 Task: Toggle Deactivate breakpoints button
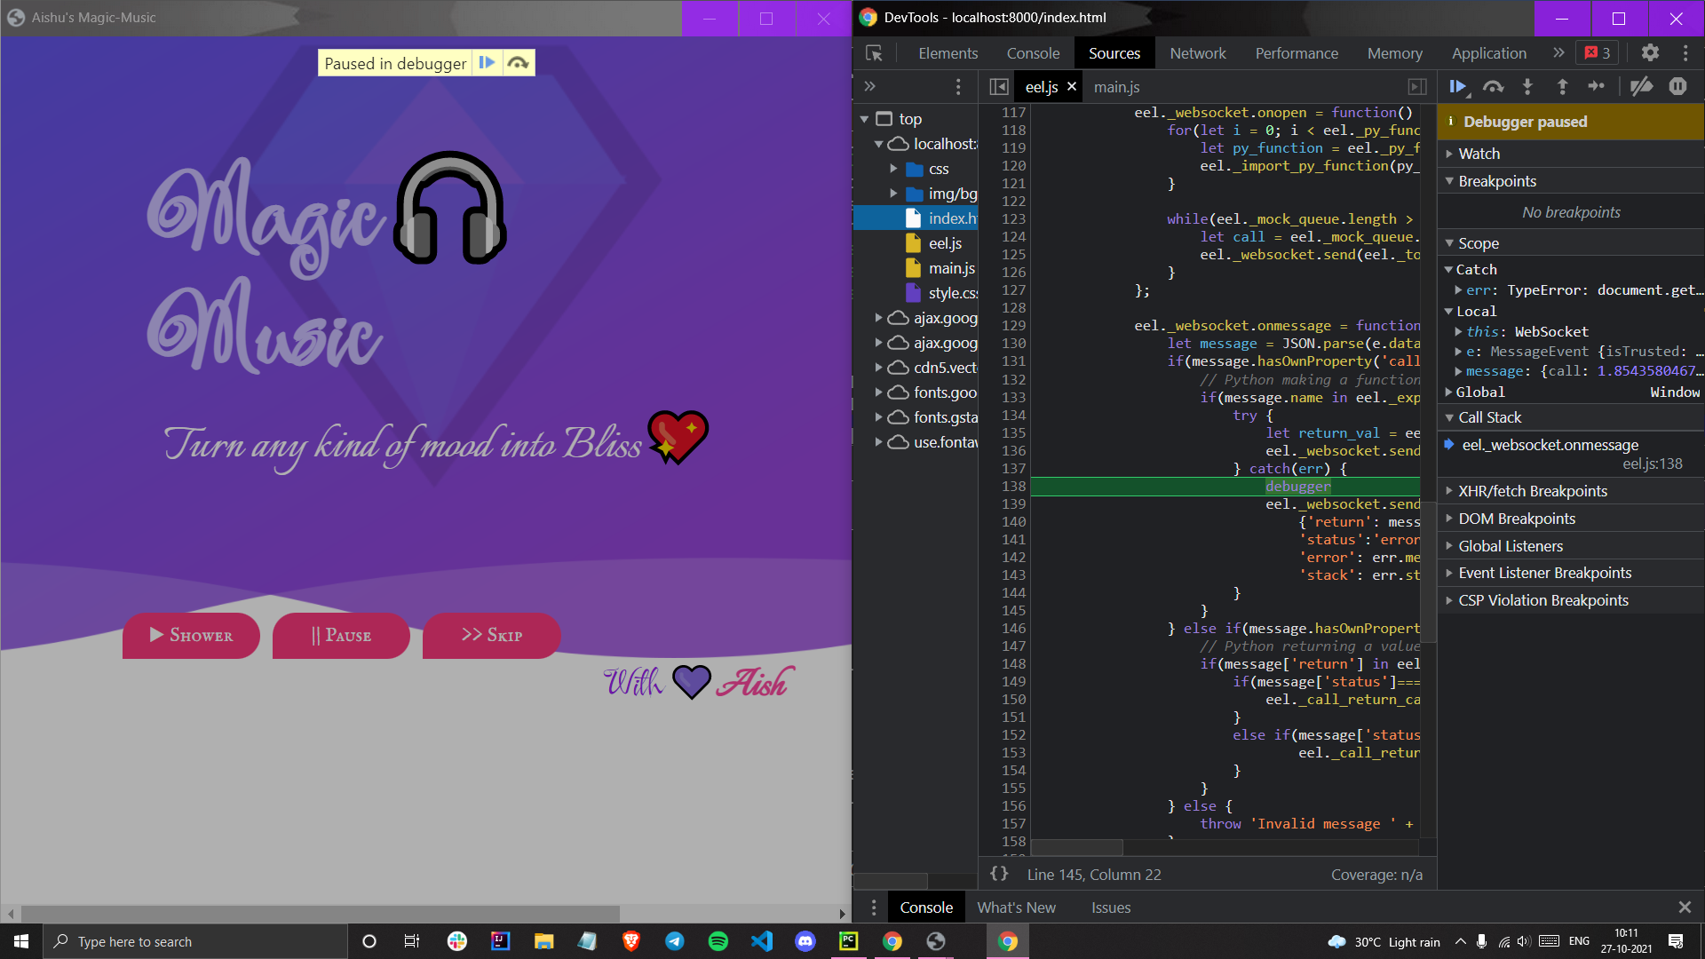pos(1641,86)
